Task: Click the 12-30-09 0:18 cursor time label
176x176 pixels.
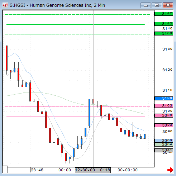Action: (x=93, y=170)
